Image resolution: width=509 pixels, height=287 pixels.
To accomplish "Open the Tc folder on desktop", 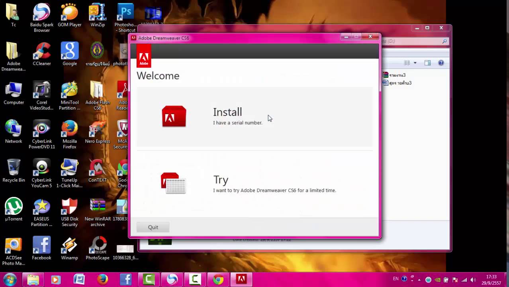I will coord(14,15).
